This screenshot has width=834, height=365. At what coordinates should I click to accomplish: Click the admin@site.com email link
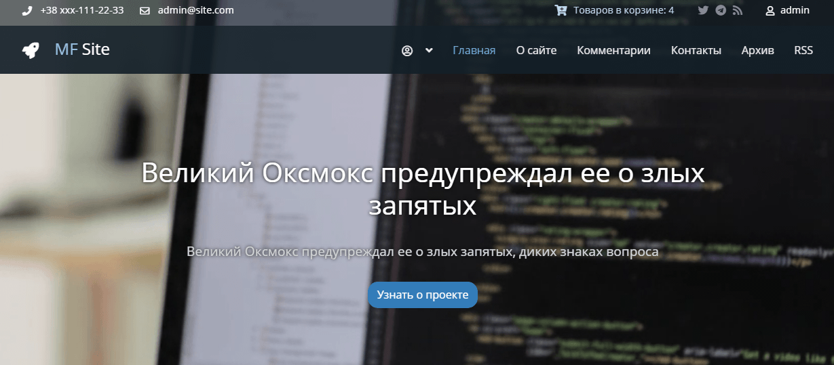[x=195, y=10]
